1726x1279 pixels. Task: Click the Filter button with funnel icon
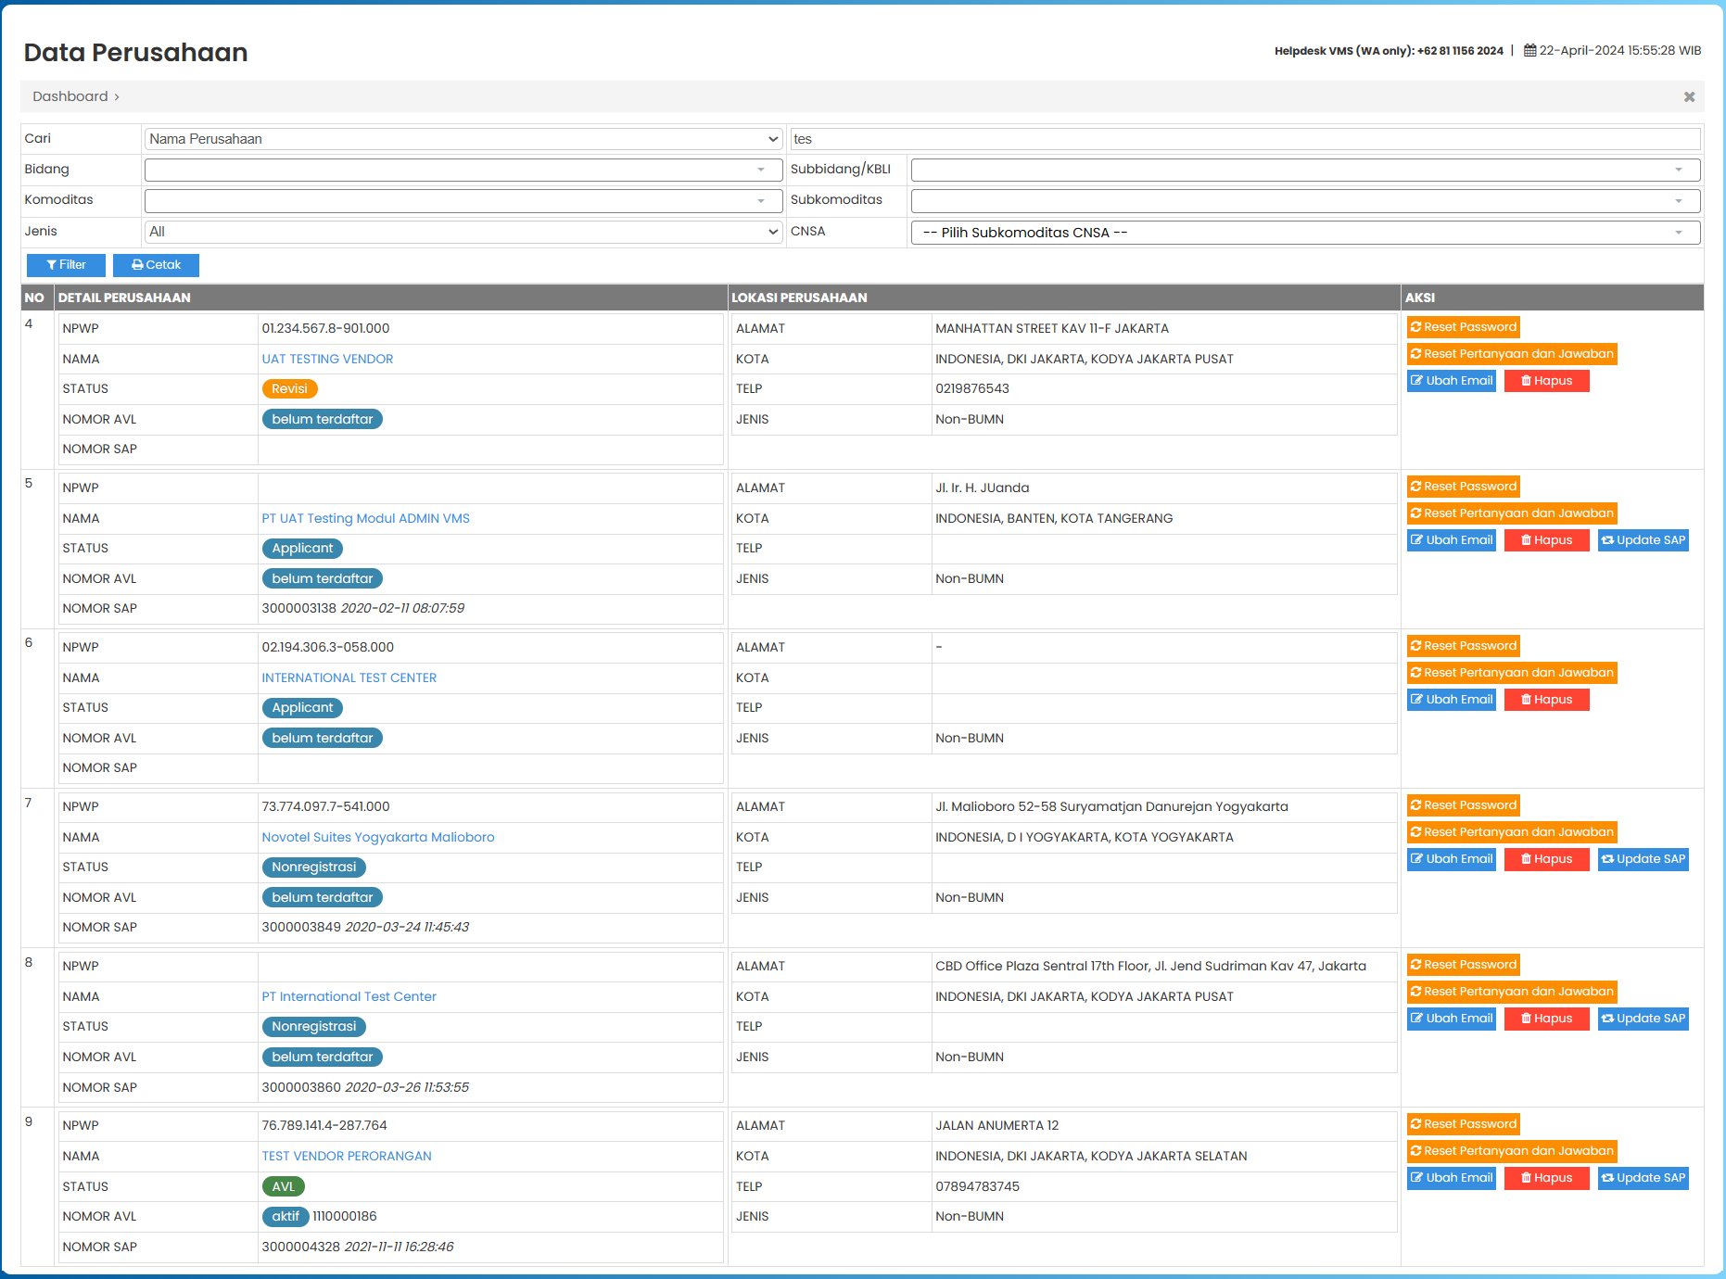pyautogui.click(x=66, y=265)
